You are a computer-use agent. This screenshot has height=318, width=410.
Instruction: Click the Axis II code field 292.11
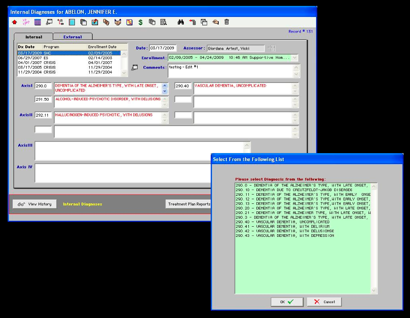[43, 115]
